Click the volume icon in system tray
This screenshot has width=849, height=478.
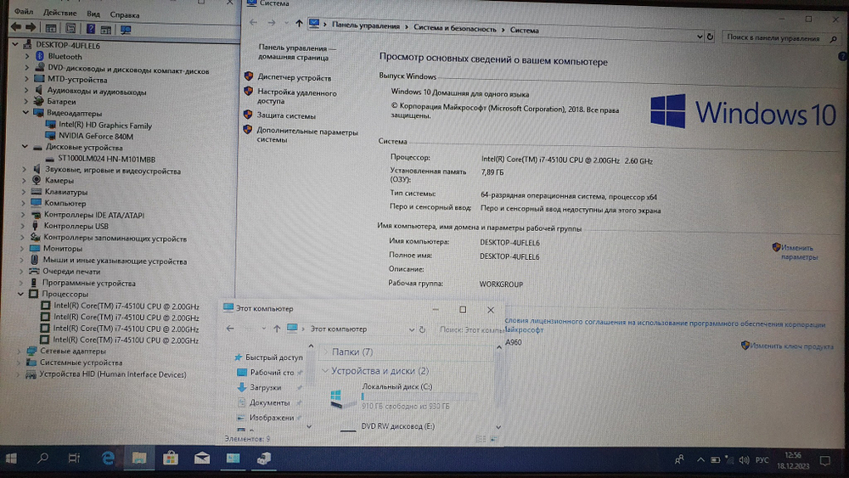pyautogui.click(x=744, y=460)
